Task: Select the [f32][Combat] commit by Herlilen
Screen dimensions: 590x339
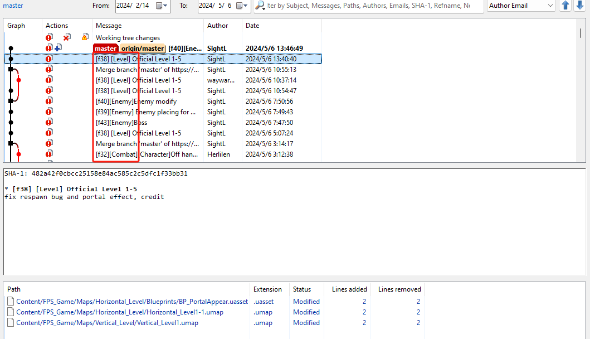Action: [163, 154]
